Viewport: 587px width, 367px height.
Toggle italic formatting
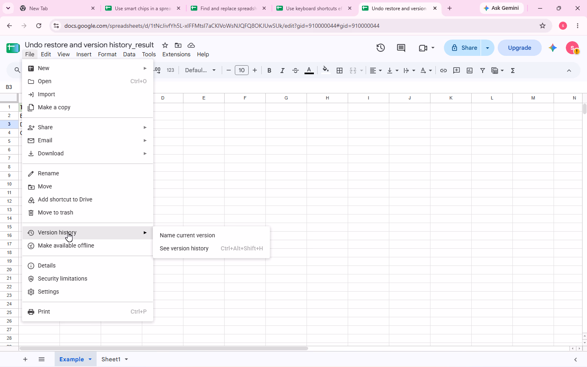click(282, 71)
